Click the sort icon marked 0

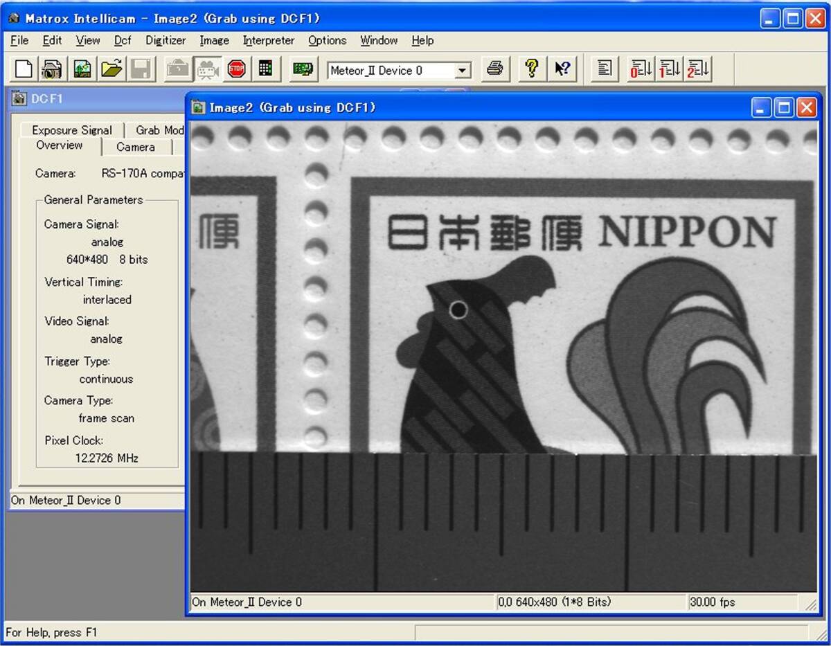pyautogui.click(x=641, y=69)
